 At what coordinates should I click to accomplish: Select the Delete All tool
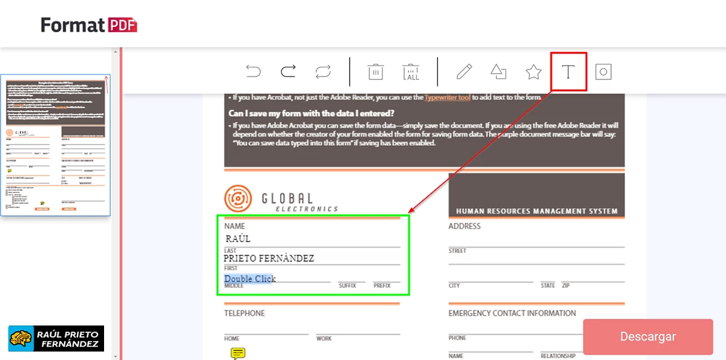(x=411, y=71)
